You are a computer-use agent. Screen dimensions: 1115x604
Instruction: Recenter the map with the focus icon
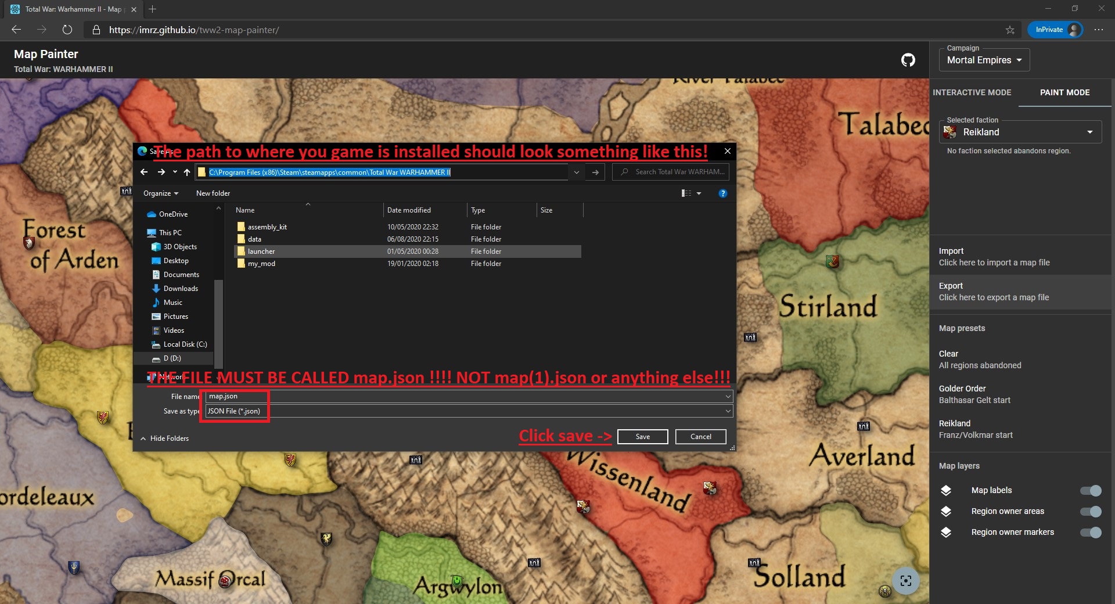coord(905,580)
